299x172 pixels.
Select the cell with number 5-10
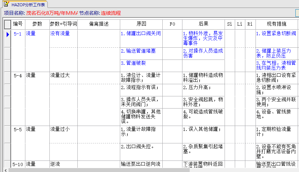[18, 164]
